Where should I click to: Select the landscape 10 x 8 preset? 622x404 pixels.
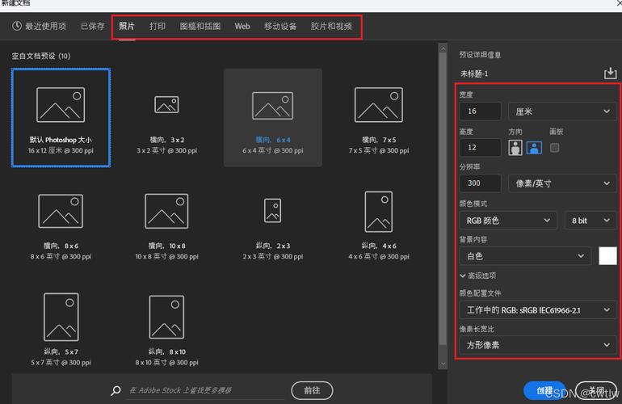coord(166,224)
